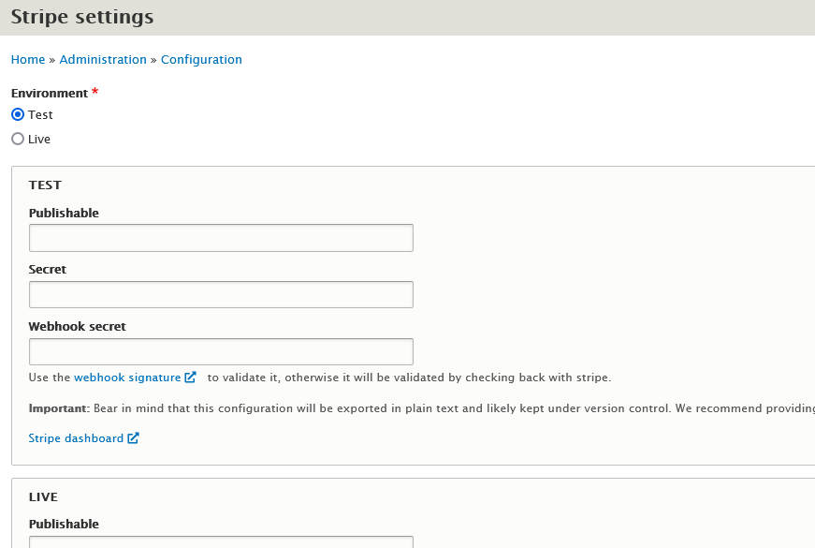
Task: Select the Live environment radio button
Action: click(18, 139)
